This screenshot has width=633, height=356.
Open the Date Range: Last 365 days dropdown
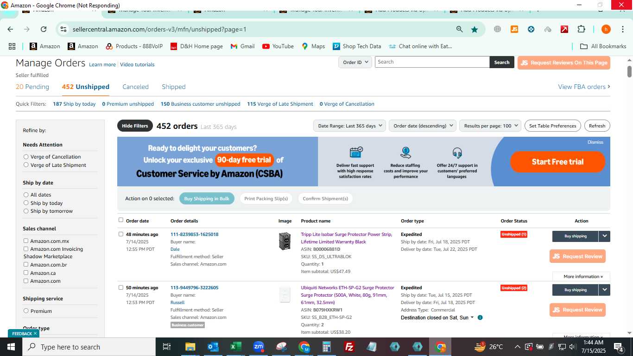(x=349, y=126)
